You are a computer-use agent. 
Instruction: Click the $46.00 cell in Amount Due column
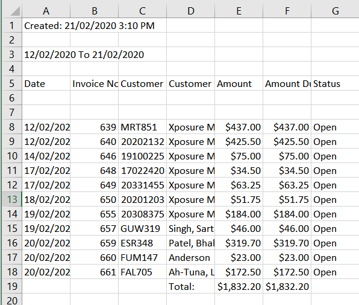click(x=287, y=228)
